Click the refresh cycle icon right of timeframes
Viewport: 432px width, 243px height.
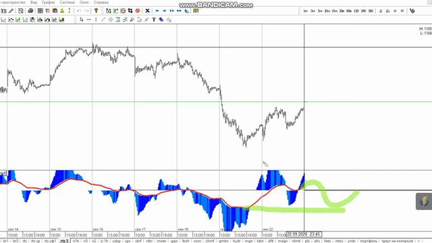[412, 11]
